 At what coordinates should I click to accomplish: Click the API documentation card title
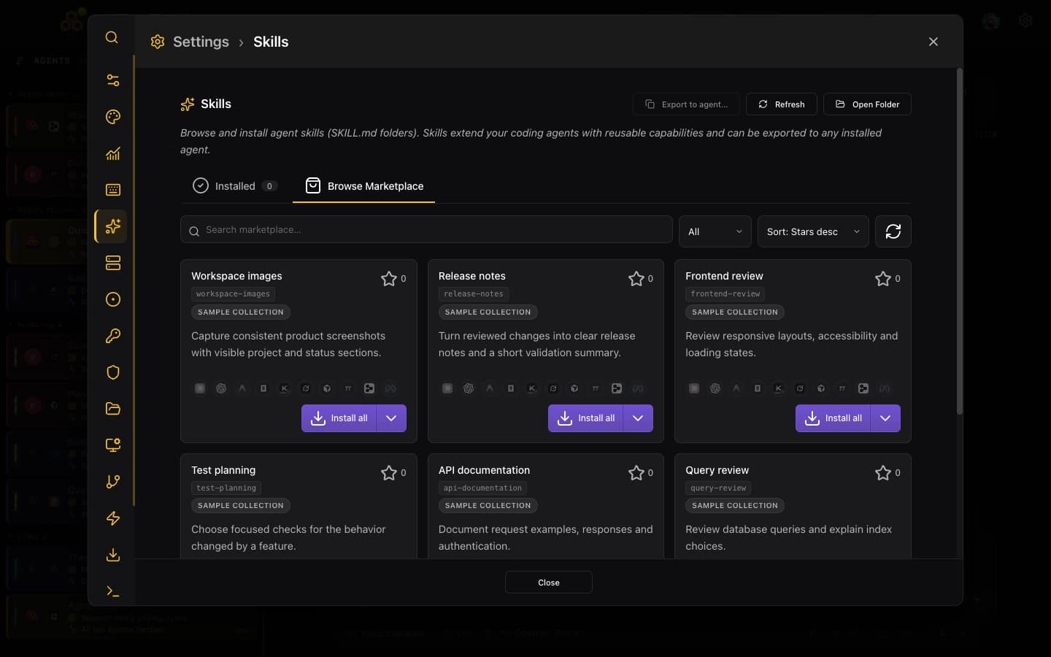click(484, 470)
